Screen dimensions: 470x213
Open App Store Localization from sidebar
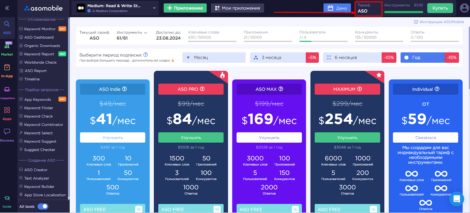point(43,195)
